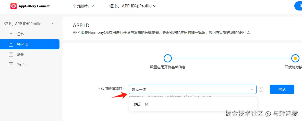Select APP ID in the sidebar
The image size is (302, 121).
(30, 44)
